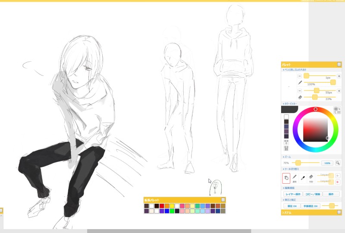
Task: Toggle the 拡張パレット panel collapse box
Action: click(x=223, y=200)
